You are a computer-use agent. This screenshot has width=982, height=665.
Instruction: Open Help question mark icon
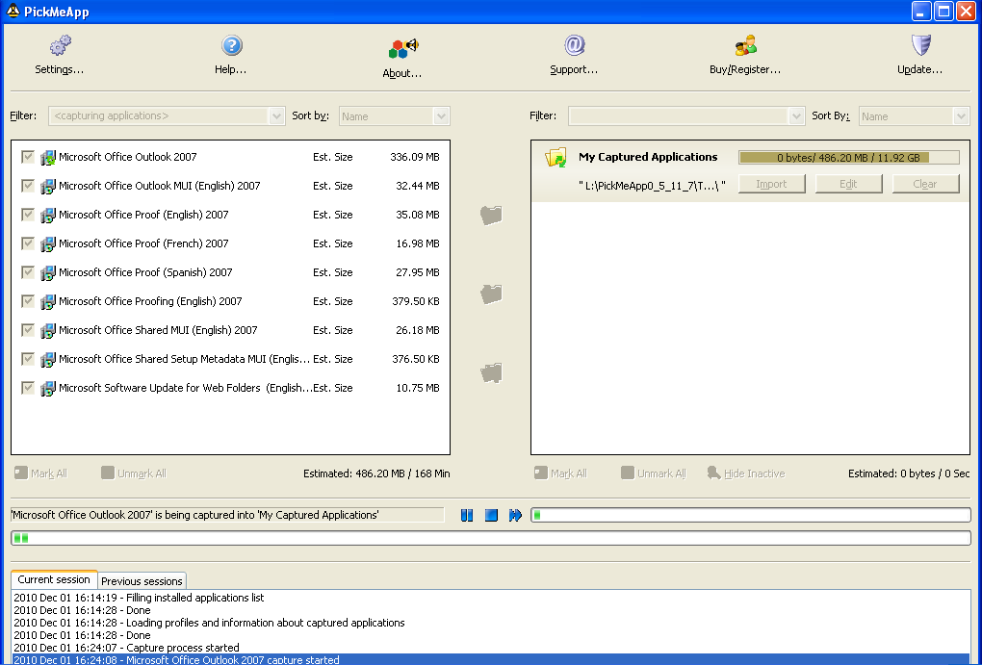point(232,45)
